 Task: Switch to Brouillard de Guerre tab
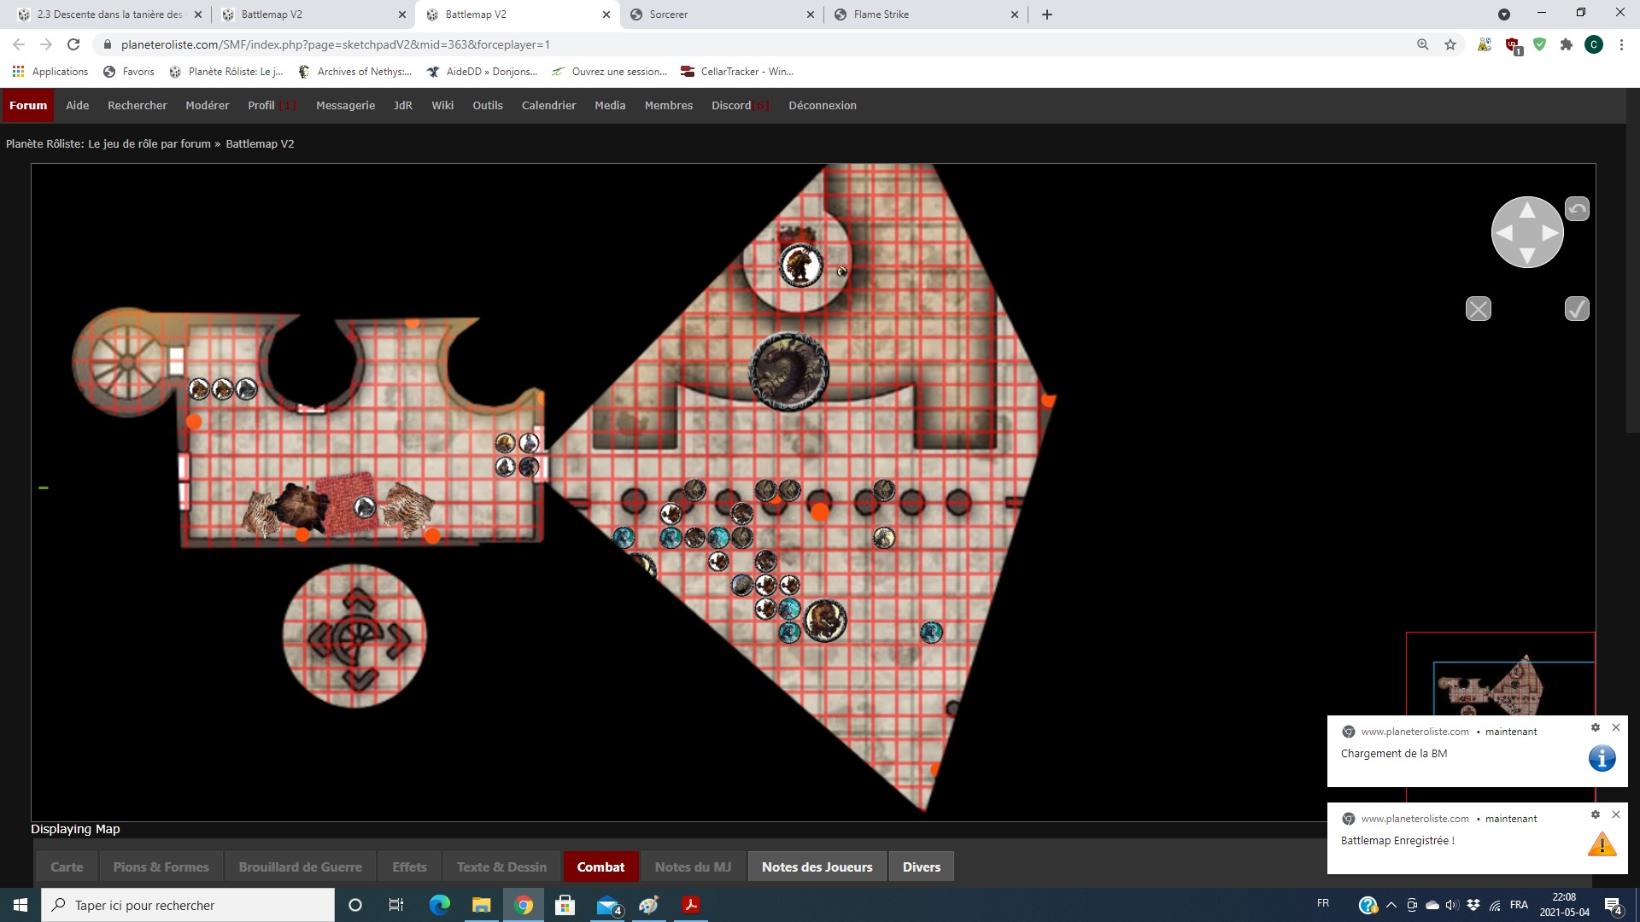(x=300, y=867)
